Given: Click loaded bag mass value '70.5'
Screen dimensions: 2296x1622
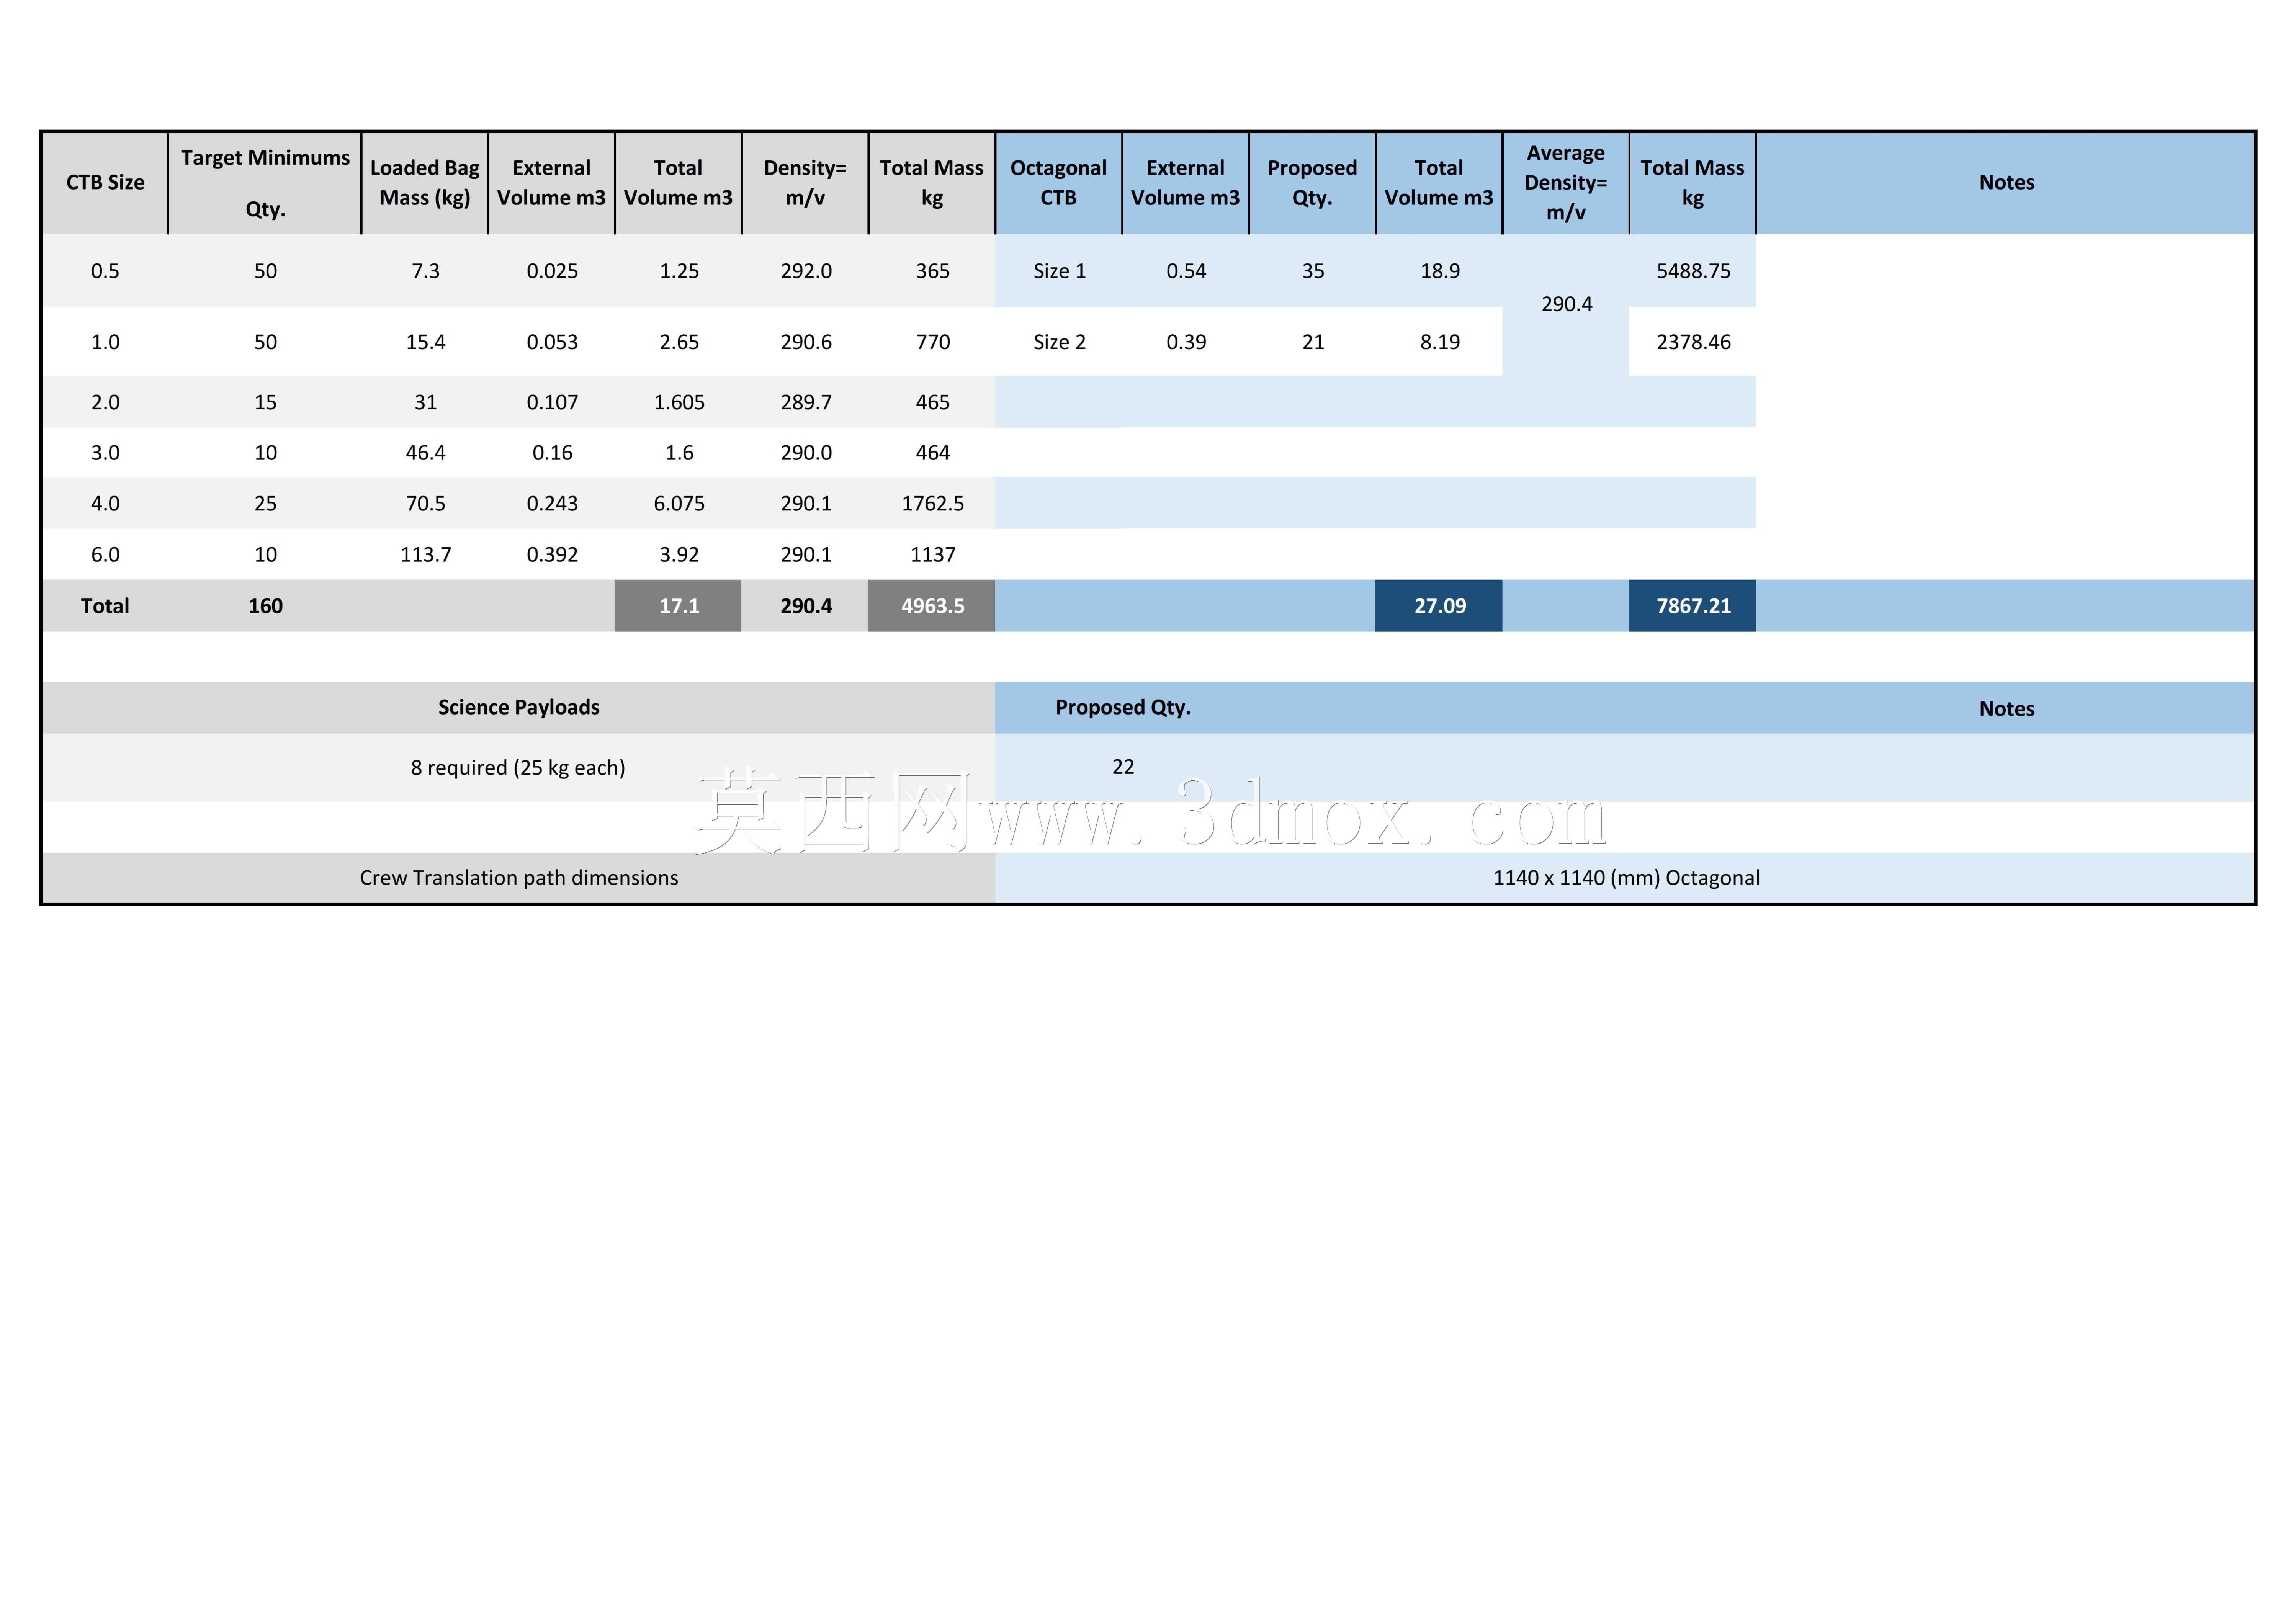Looking at the screenshot, I should point(425,503).
